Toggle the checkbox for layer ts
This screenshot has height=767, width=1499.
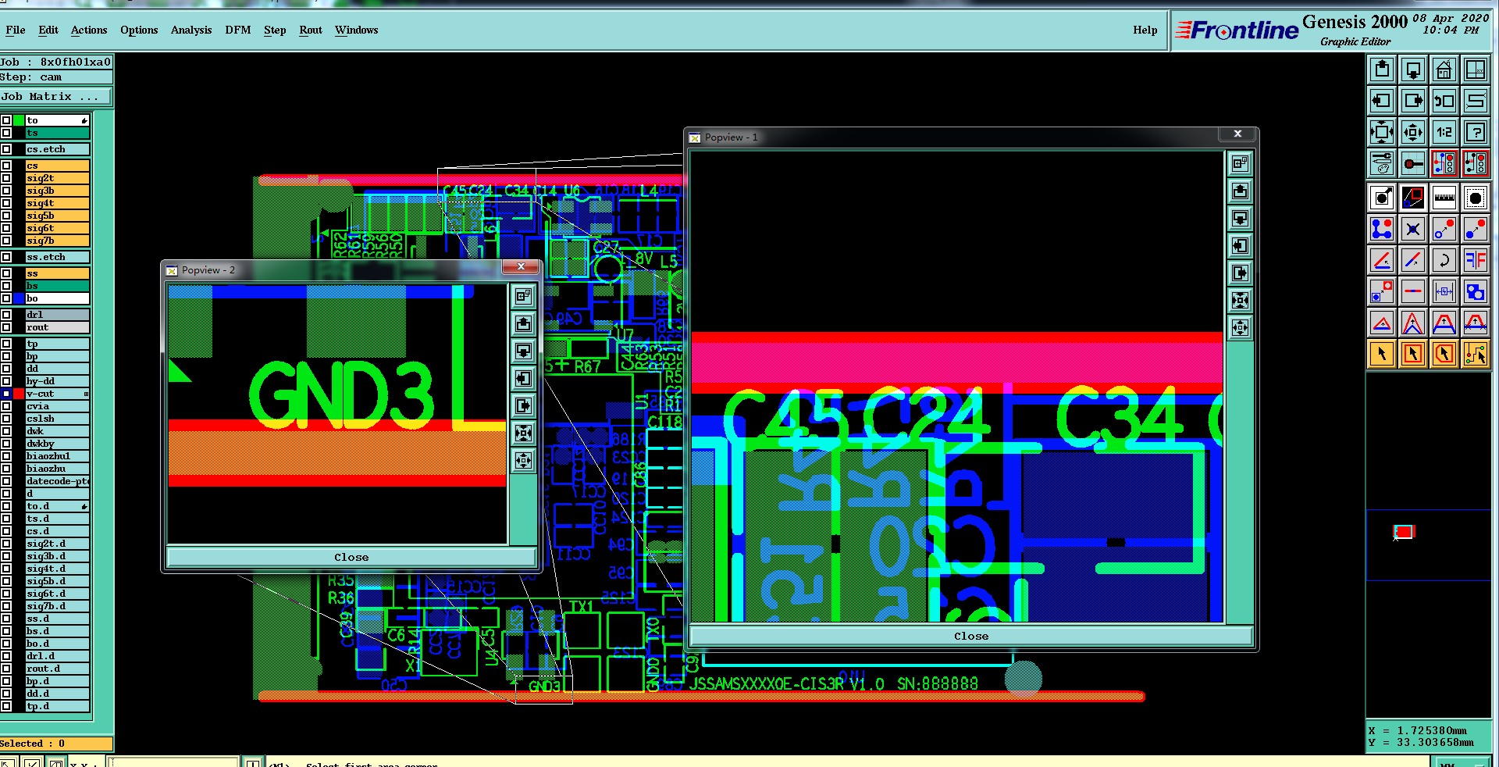(x=6, y=133)
